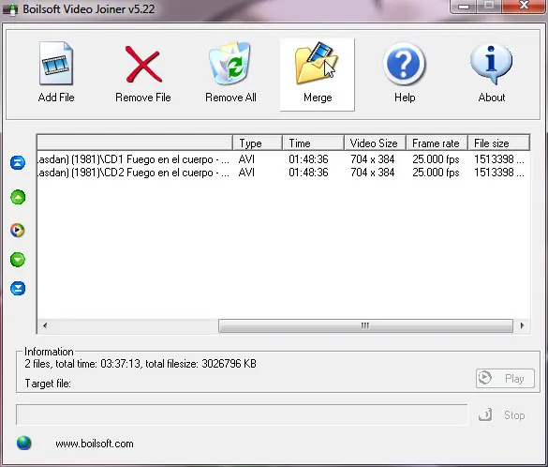This screenshot has height=467, width=548.
Task: Click the 01:48:36 time cell of CD2 row
Action: coord(308,173)
